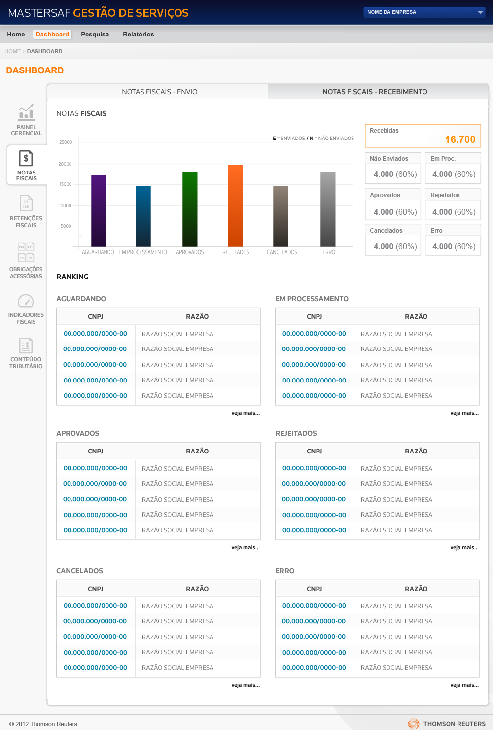493x730 pixels.
Task: Select the Recebidas 16.700 summary card
Action: [x=423, y=136]
